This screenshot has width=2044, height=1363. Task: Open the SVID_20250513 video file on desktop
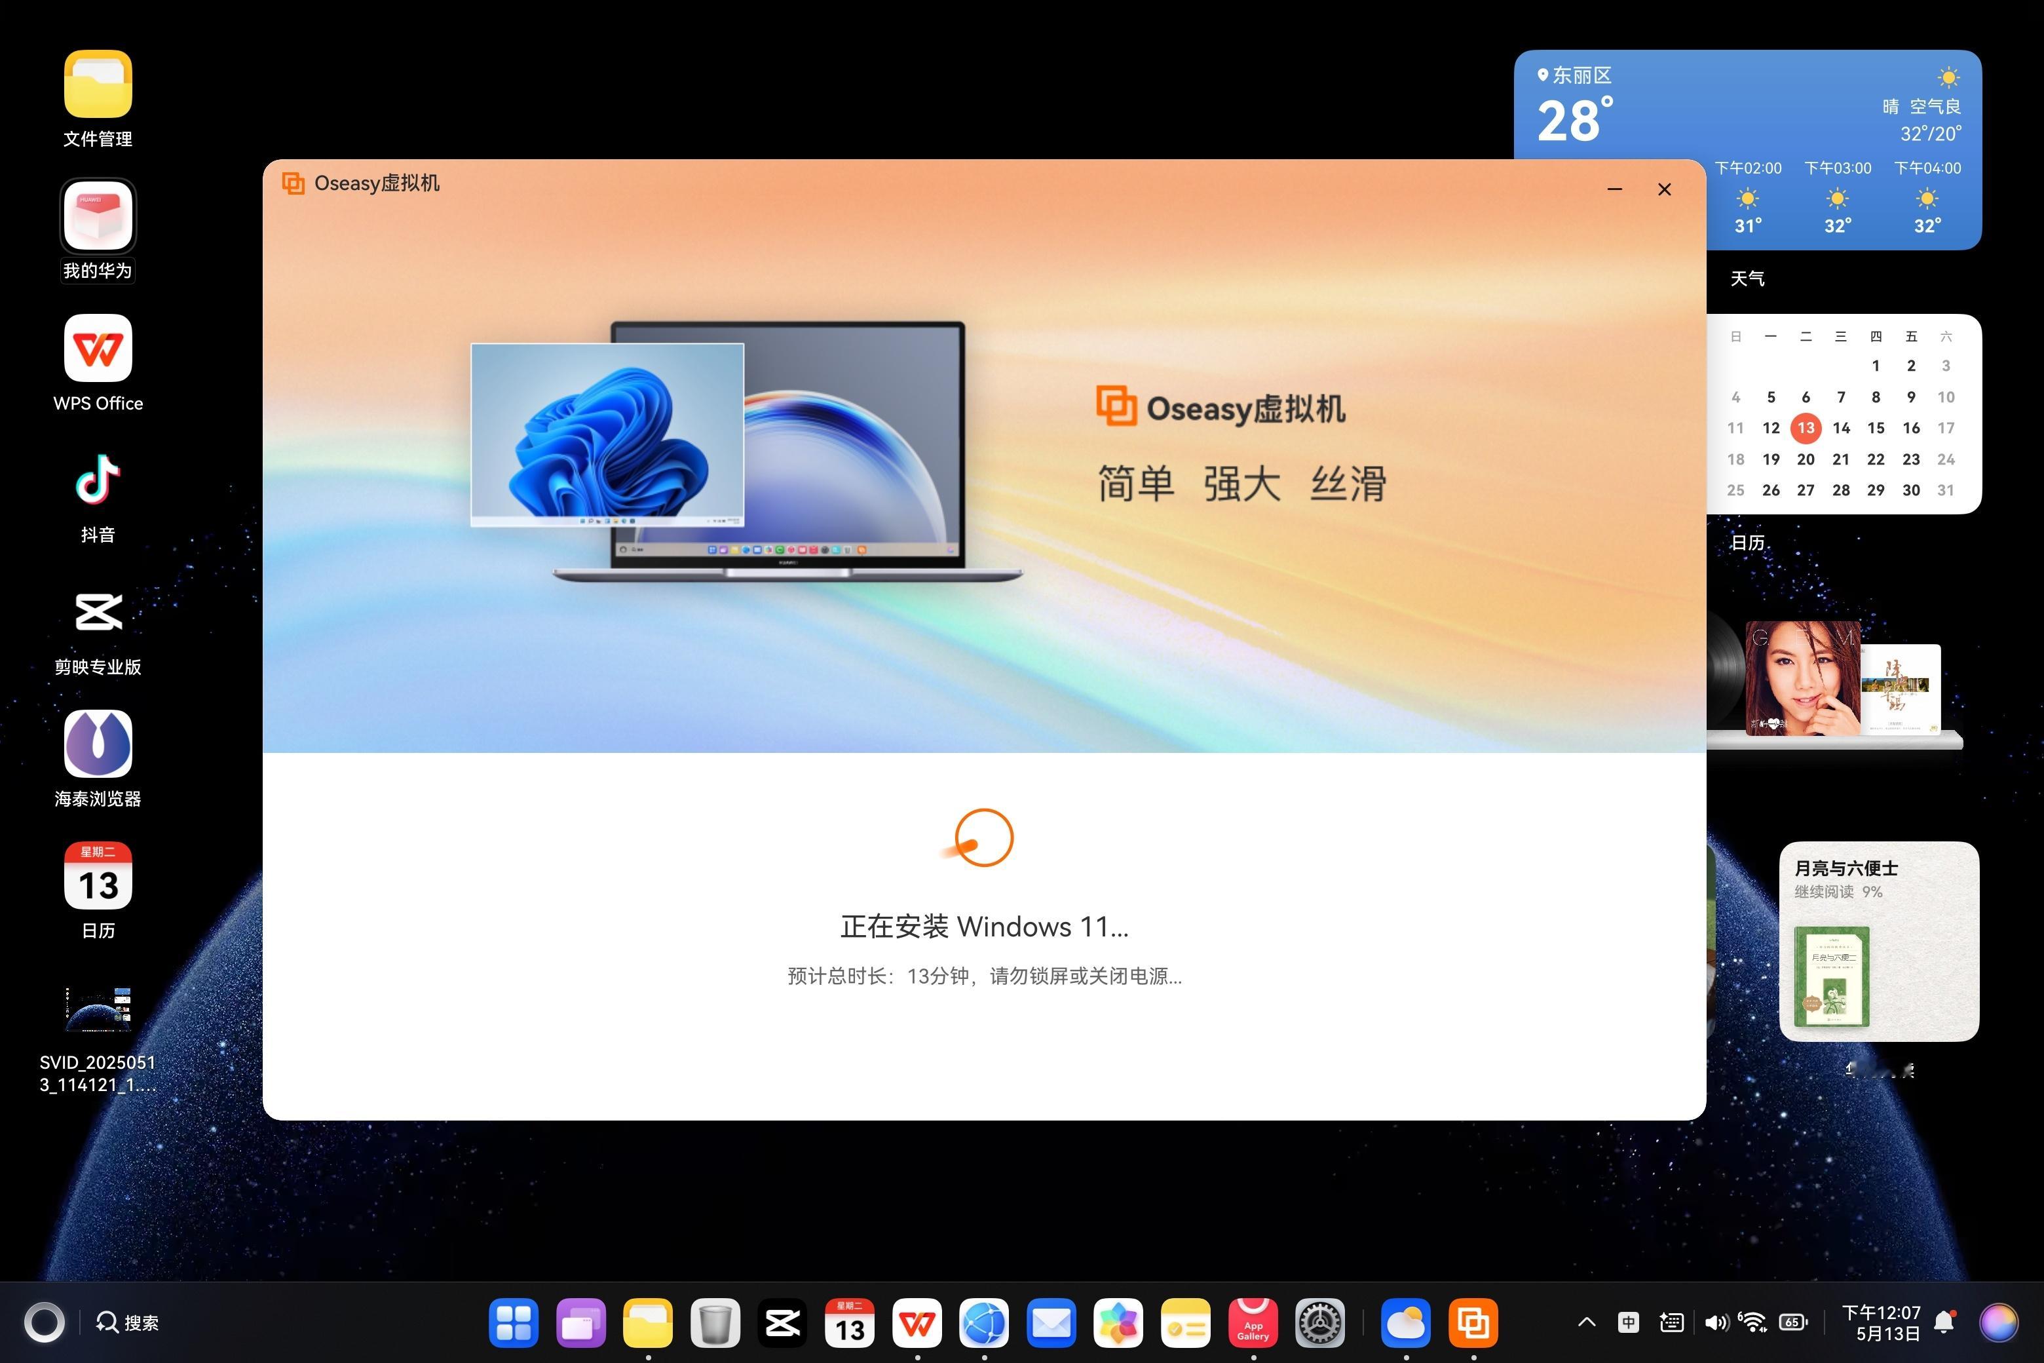tap(98, 1008)
